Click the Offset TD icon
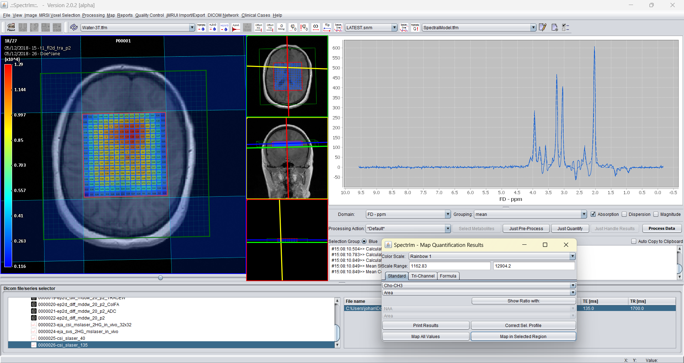The image size is (684, 363). coord(270,27)
